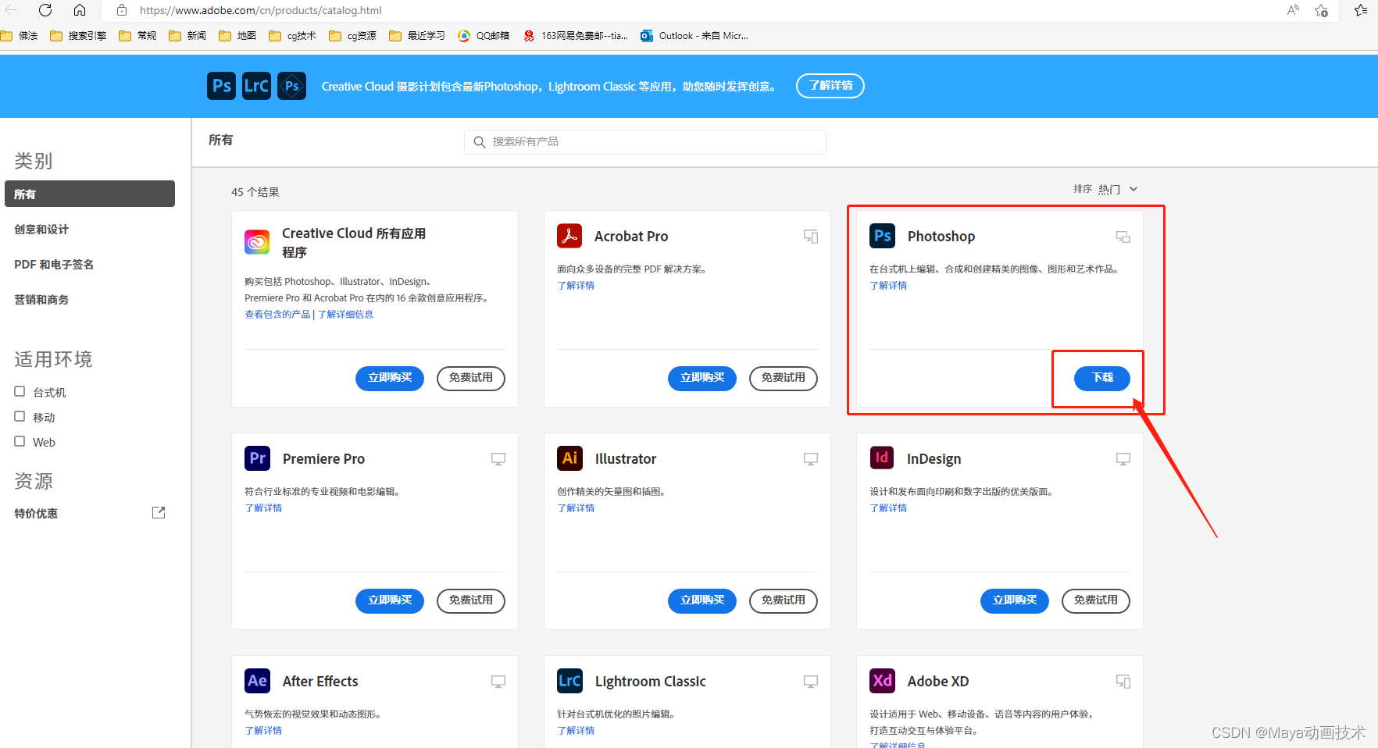Click 免费试用 for Illustrator
1378x748 pixels.
784,600
